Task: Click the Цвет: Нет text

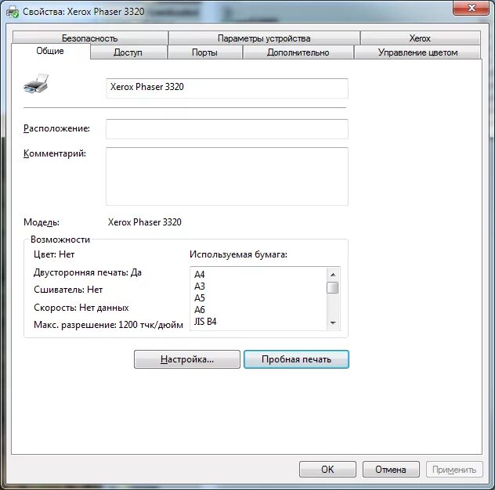Action: click(54, 254)
